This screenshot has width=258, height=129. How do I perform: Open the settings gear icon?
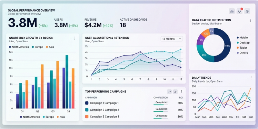tap(247, 11)
